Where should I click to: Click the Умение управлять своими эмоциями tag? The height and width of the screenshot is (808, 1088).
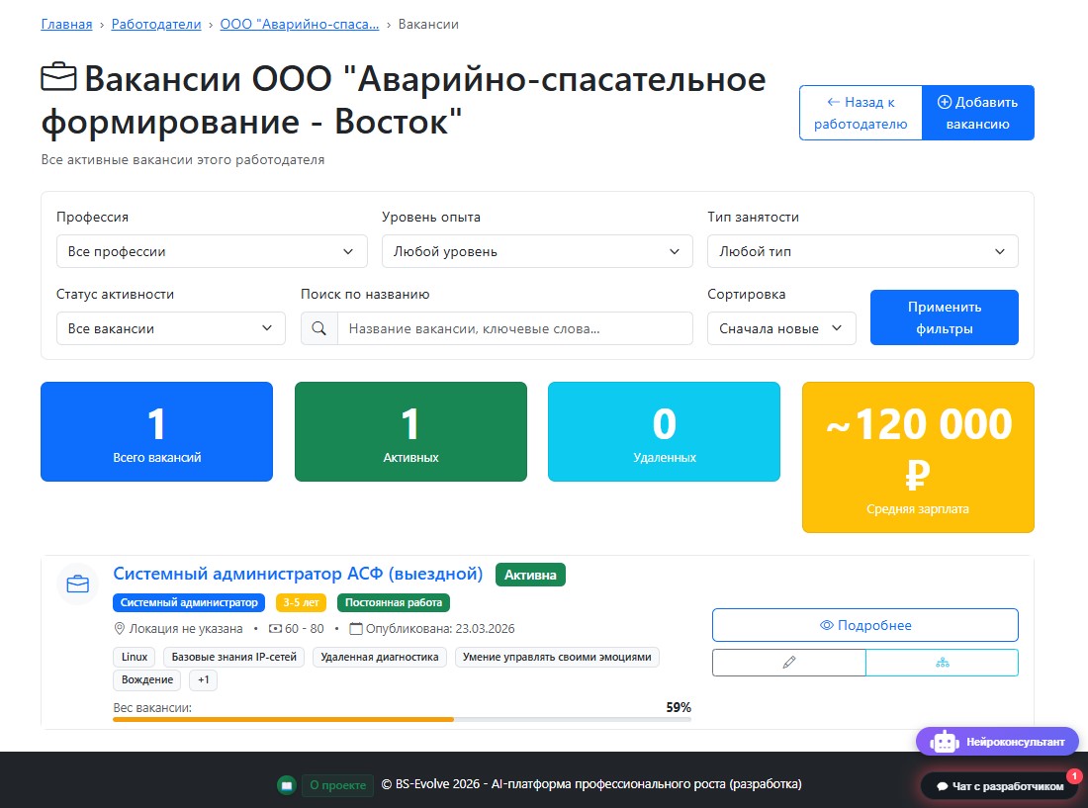coord(557,657)
